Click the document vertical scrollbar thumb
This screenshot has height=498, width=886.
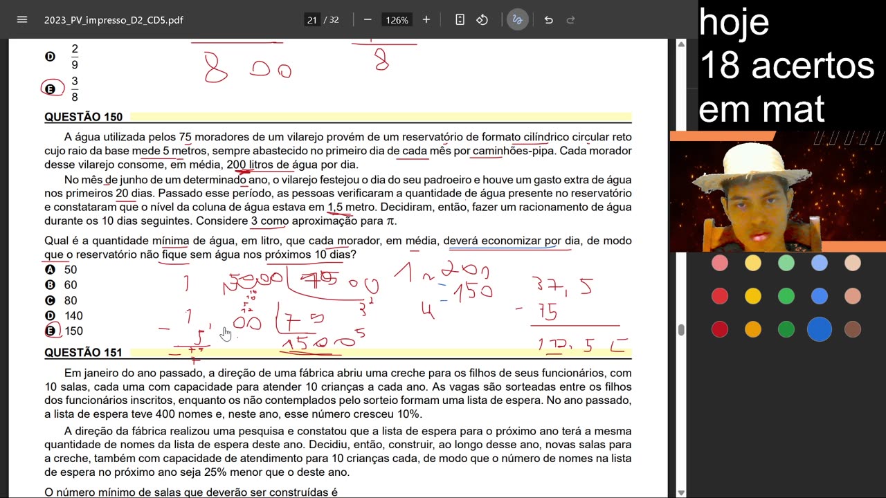coord(681,330)
